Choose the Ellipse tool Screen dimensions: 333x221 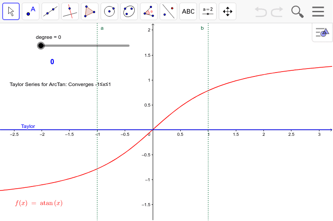click(x=129, y=11)
